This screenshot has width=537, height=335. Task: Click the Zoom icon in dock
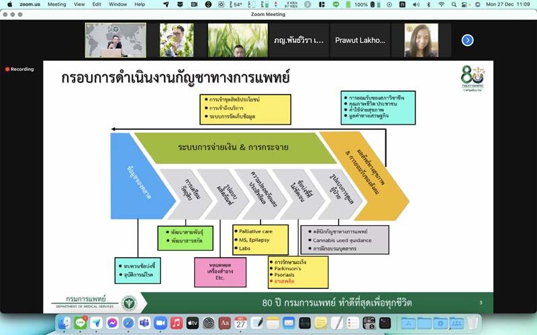160,323
